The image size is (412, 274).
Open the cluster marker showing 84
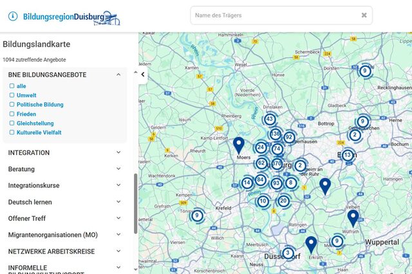260,180
